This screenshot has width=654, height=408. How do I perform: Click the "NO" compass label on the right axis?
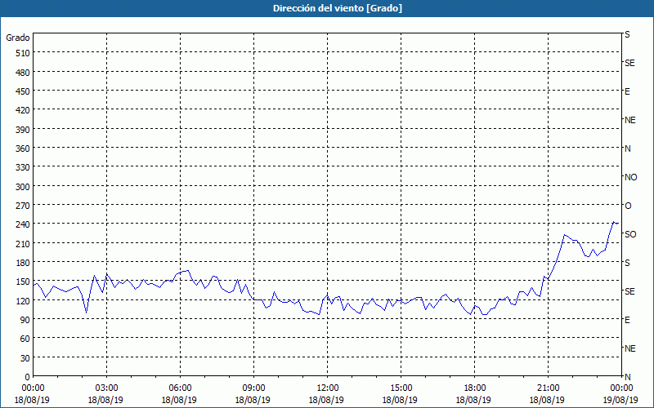coord(630,177)
